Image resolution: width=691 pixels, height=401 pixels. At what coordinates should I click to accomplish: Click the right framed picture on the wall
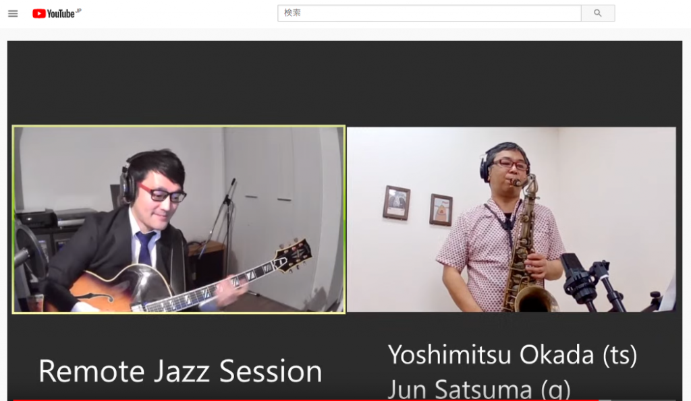[441, 210]
